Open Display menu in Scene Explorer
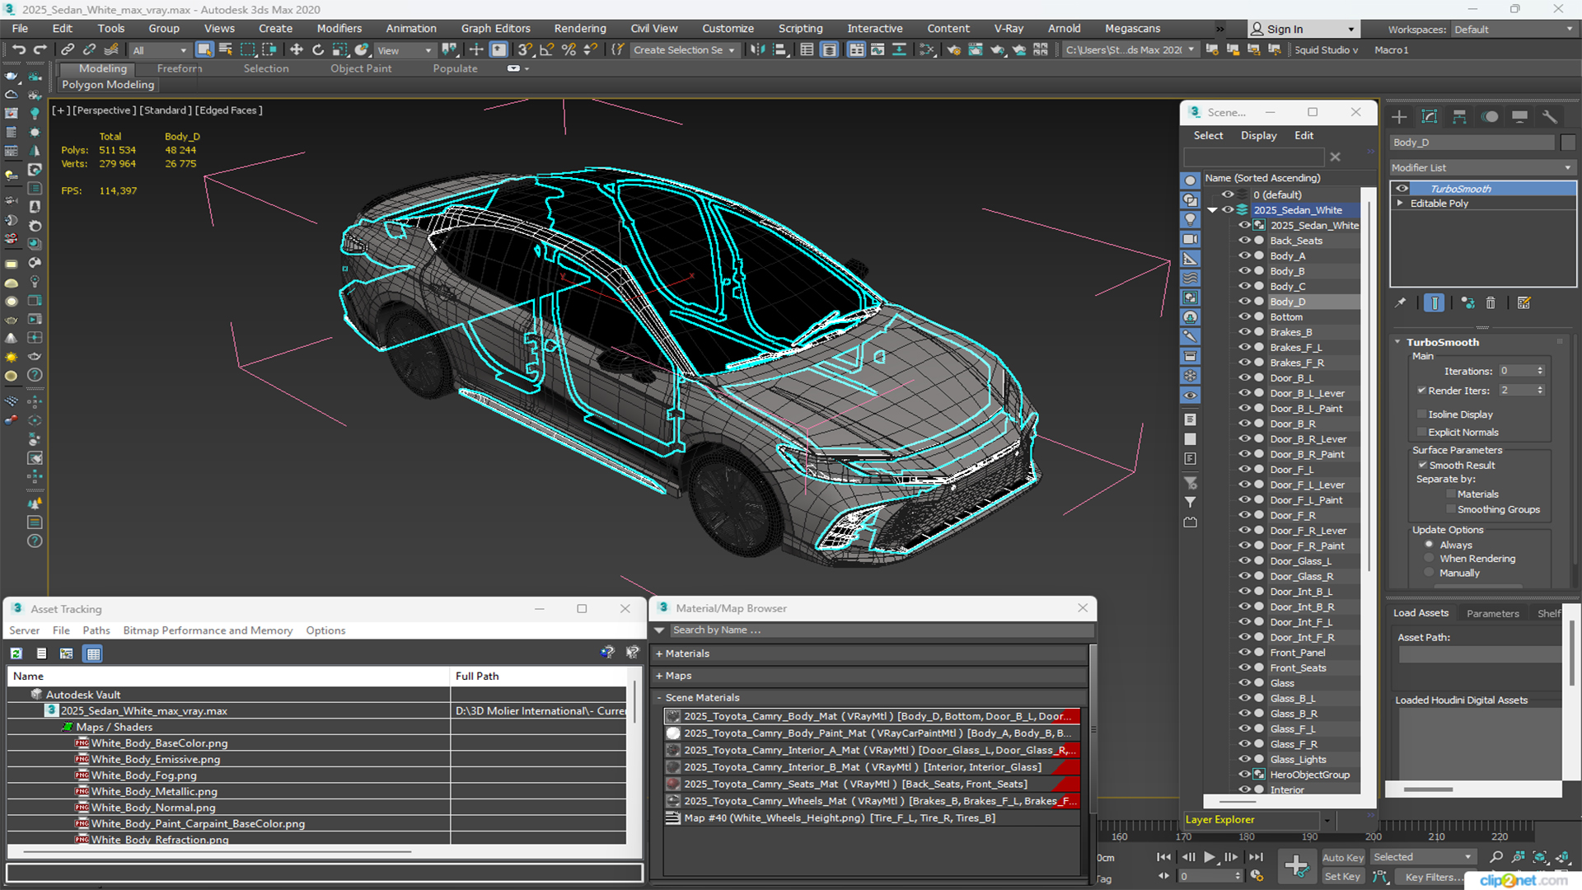The width and height of the screenshot is (1582, 890). coord(1258,135)
